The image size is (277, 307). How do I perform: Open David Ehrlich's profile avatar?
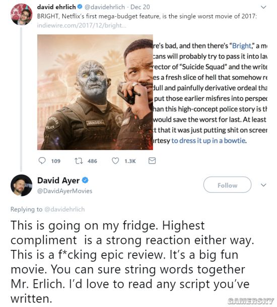coord(22,14)
